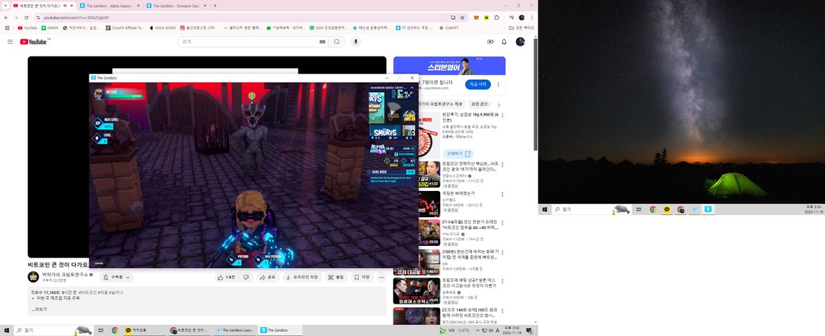
Task: Expand the video description with 더보기
Action: 40,309
